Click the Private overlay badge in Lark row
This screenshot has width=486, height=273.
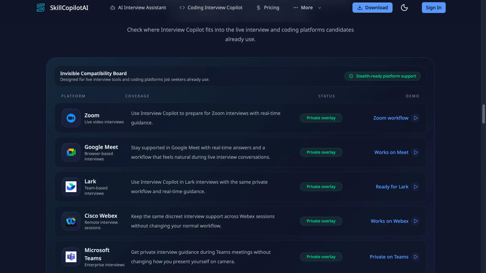(x=321, y=187)
